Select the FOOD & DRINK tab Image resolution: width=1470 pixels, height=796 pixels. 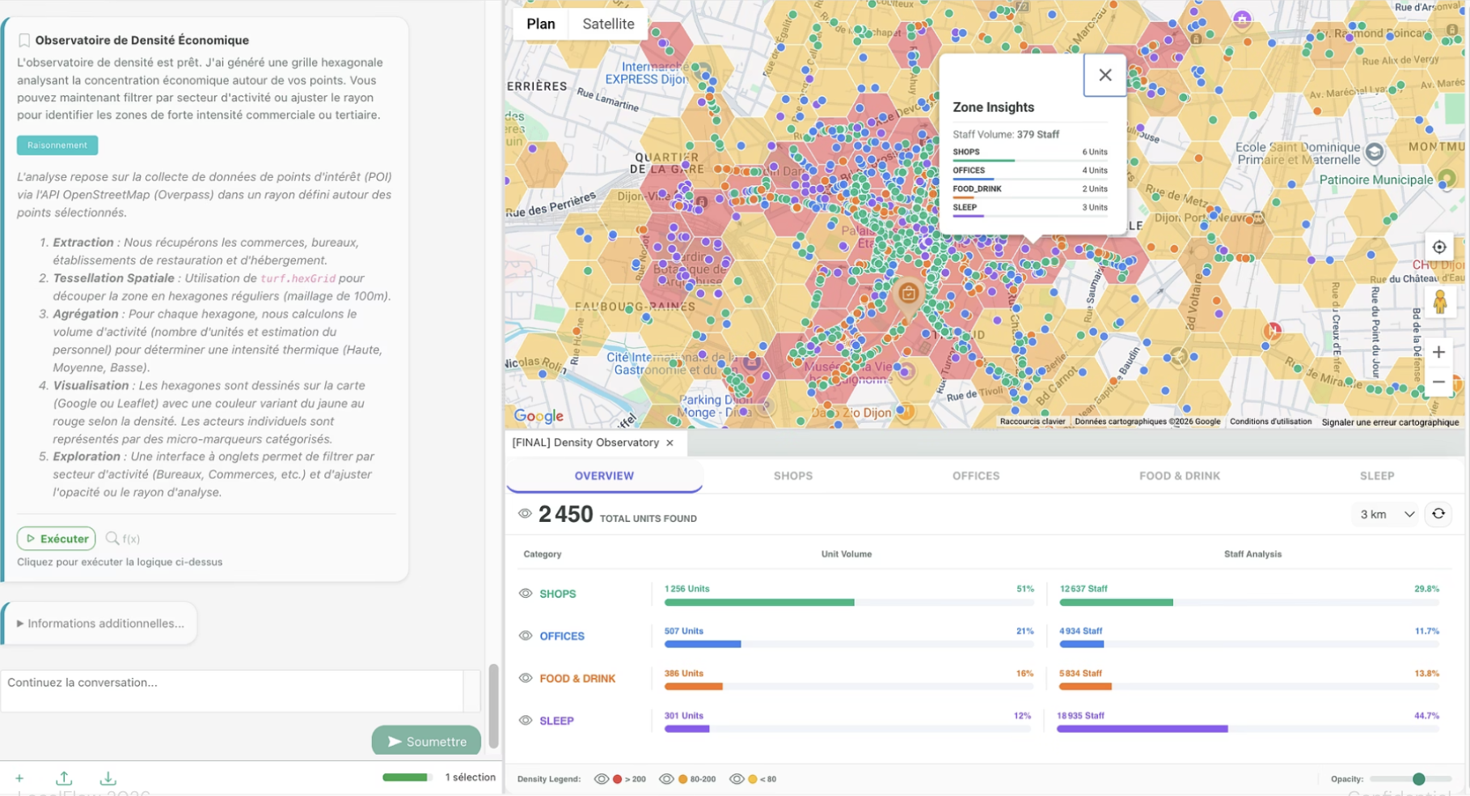pyautogui.click(x=1179, y=476)
